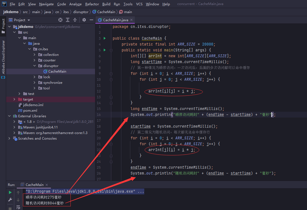This screenshot has width=307, height=210.
Task: Click the IntelliJ IDEA logo icon
Action: (x=4, y=4)
